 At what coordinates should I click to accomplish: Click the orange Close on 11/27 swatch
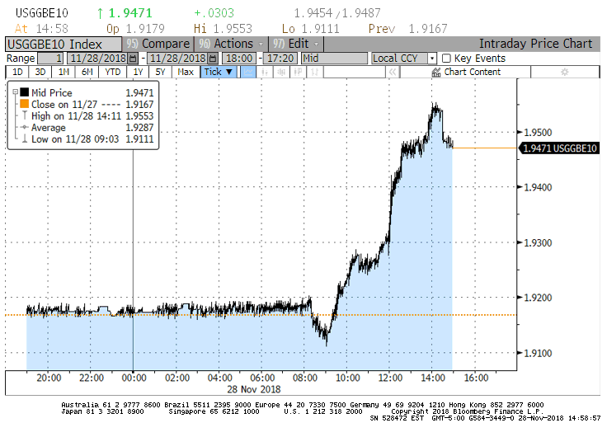point(25,104)
